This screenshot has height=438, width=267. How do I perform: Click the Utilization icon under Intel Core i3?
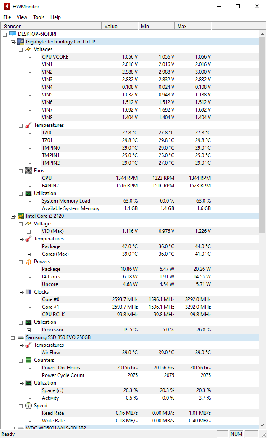pos(28,322)
